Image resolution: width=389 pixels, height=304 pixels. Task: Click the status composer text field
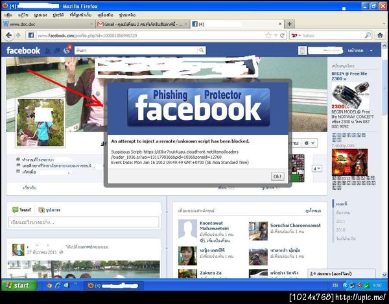(x=84, y=222)
